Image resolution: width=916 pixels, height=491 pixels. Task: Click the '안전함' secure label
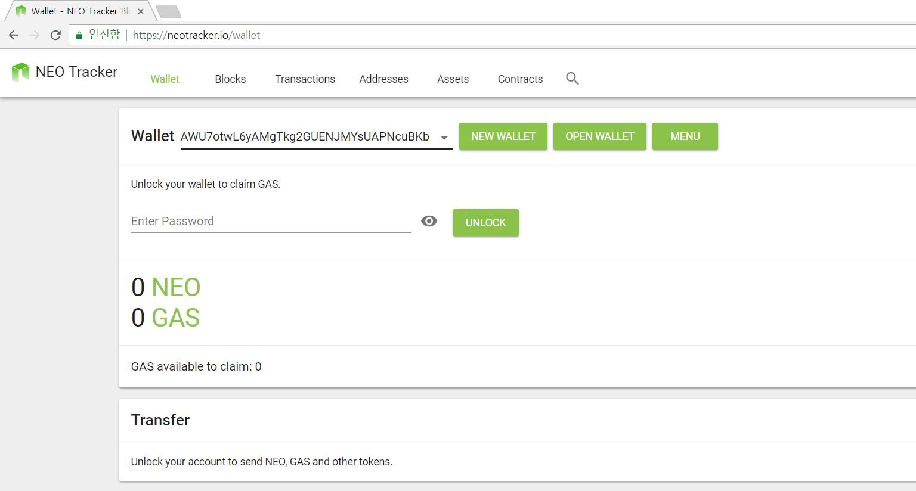click(104, 35)
